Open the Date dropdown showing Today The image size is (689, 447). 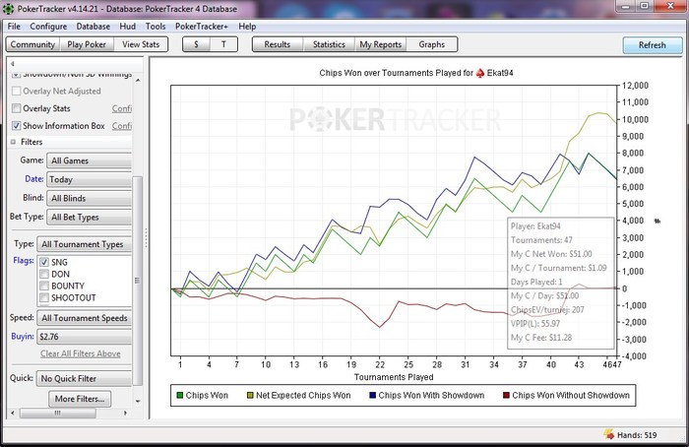click(90, 179)
